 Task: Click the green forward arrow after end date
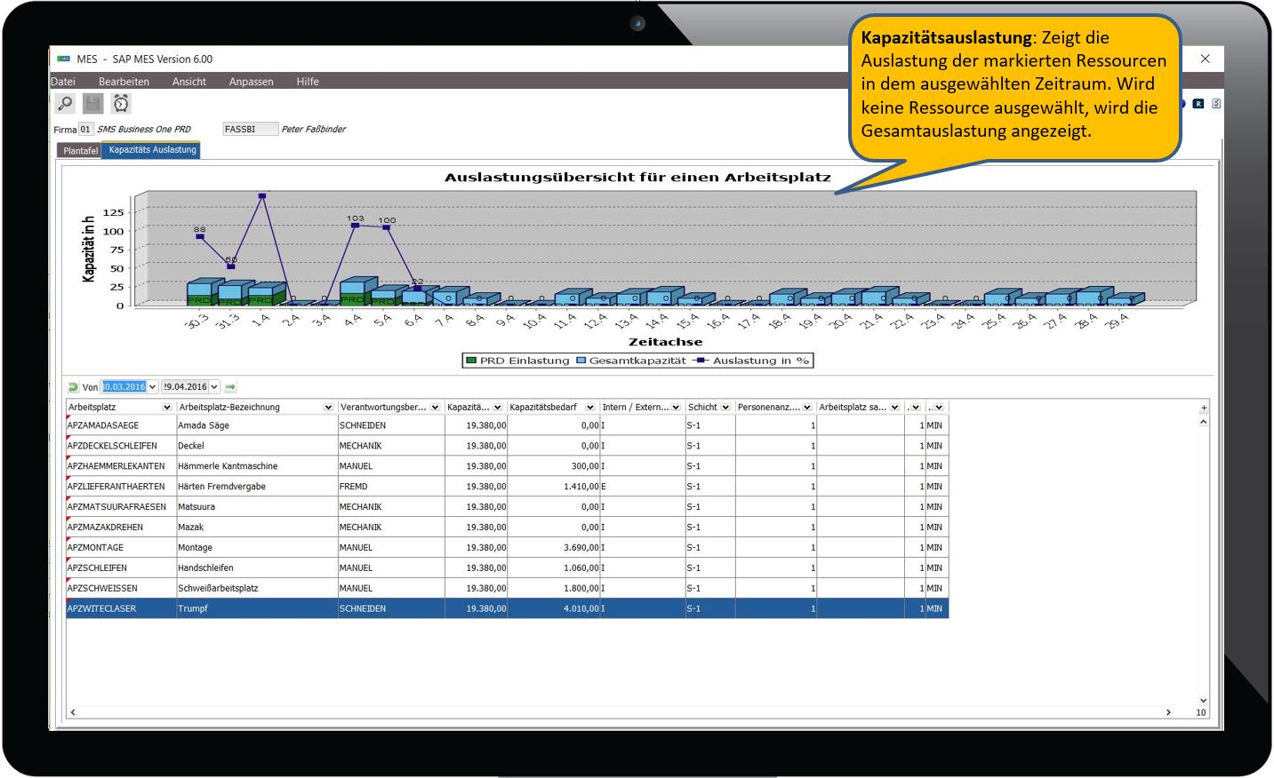pyautogui.click(x=230, y=387)
